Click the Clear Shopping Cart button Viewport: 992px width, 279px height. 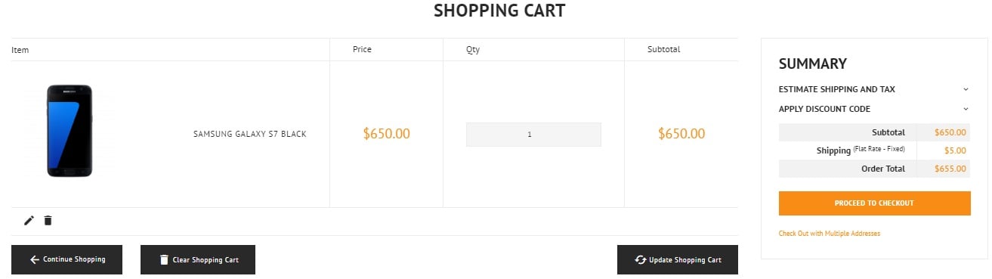click(x=198, y=259)
